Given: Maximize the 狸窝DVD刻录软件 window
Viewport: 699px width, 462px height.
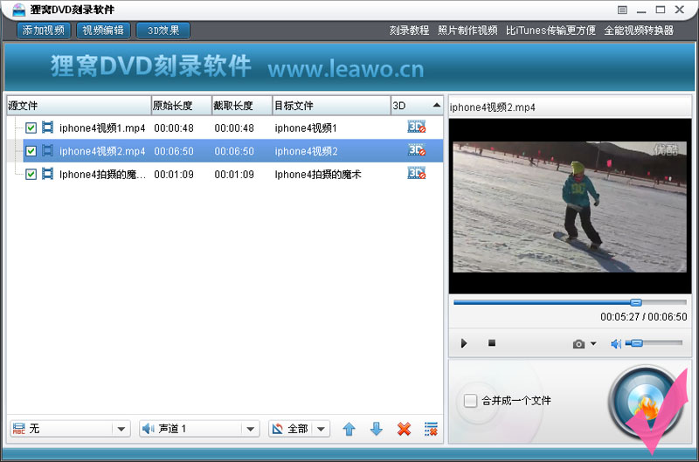Looking at the screenshot, I should click(x=661, y=10).
